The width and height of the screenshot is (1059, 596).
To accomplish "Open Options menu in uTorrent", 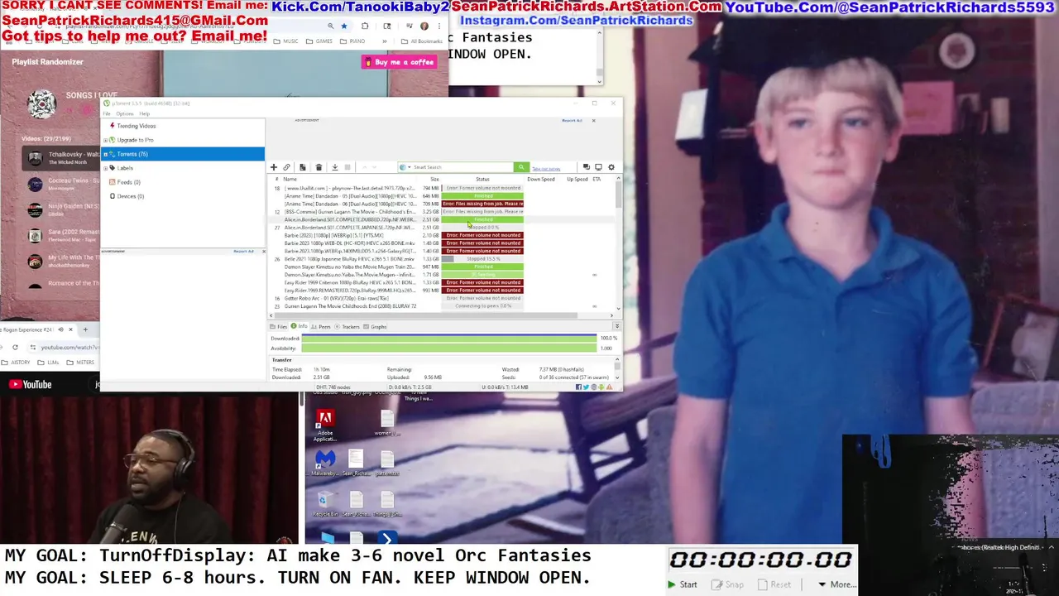I will click(125, 113).
